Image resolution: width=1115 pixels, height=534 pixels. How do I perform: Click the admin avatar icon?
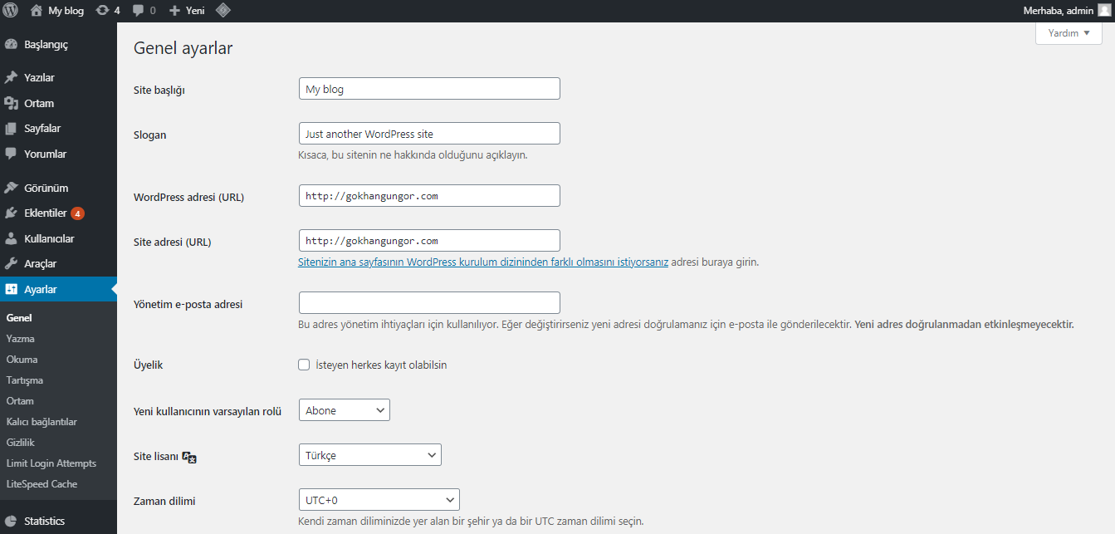pos(1103,11)
